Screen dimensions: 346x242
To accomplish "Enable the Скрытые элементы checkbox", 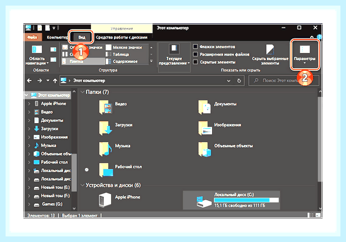I will [x=195, y=62].
